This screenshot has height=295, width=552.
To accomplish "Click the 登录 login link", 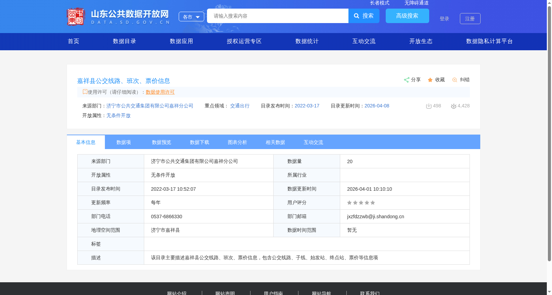I will (444, 19).
